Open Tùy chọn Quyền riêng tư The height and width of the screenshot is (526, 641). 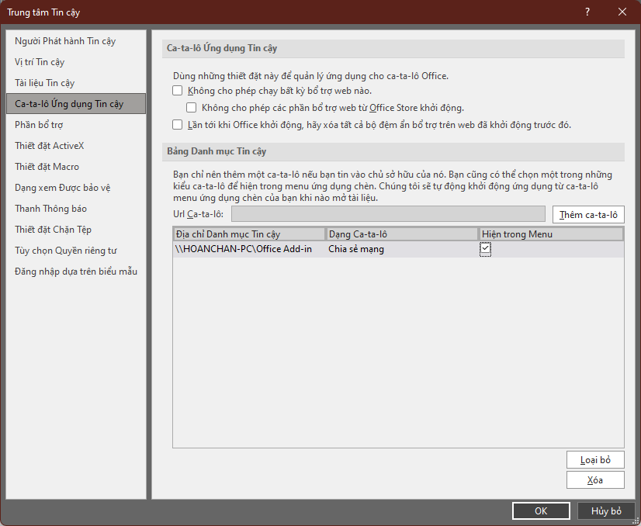click(65, 251)
